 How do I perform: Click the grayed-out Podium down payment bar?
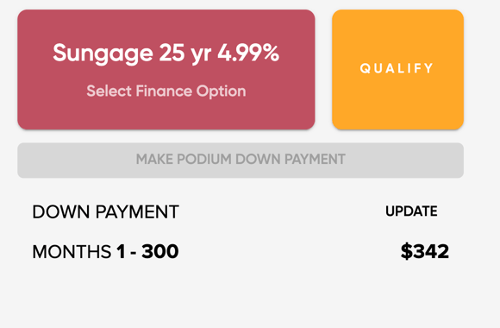tap(241, 160)
